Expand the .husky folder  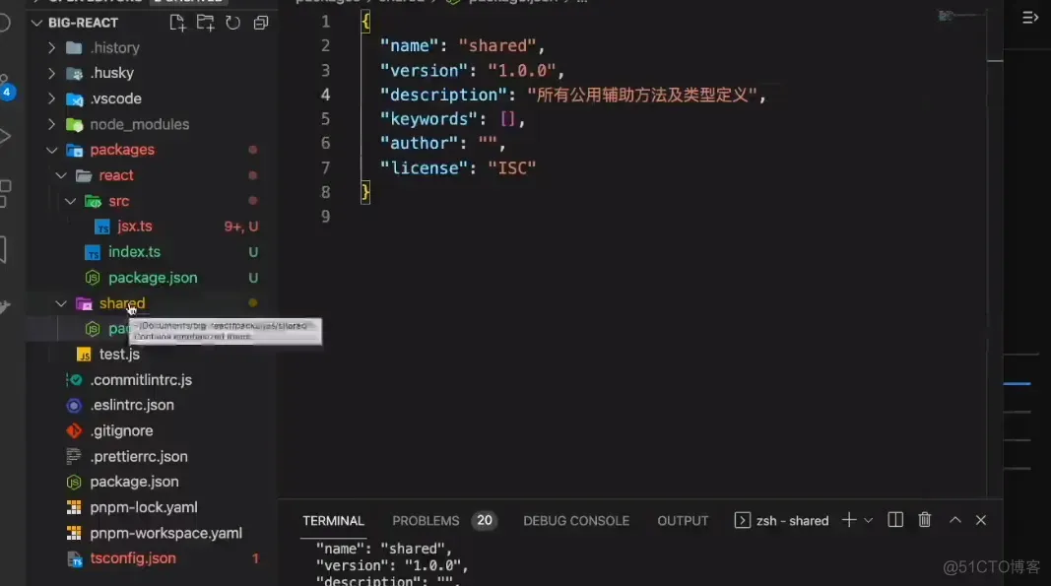pyautogui.click(x=51, y=73)
